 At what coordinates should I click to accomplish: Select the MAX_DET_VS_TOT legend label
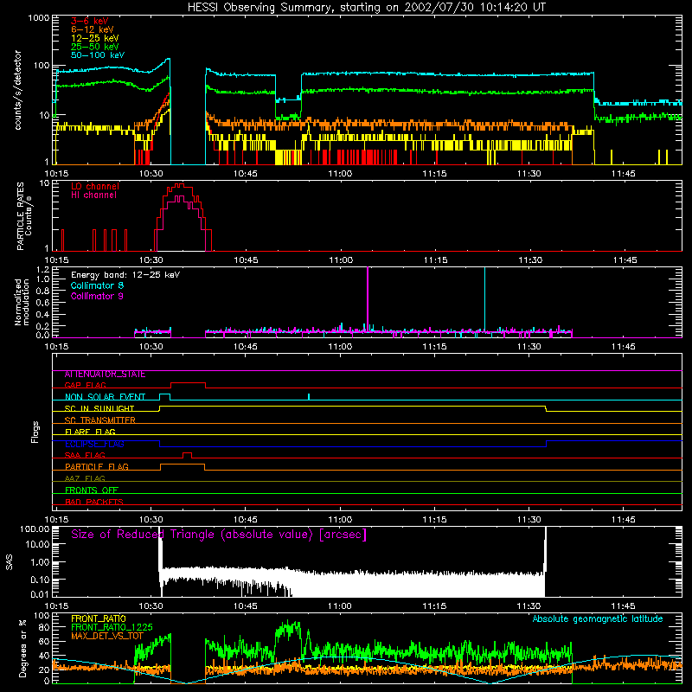(x=107, y=636)
